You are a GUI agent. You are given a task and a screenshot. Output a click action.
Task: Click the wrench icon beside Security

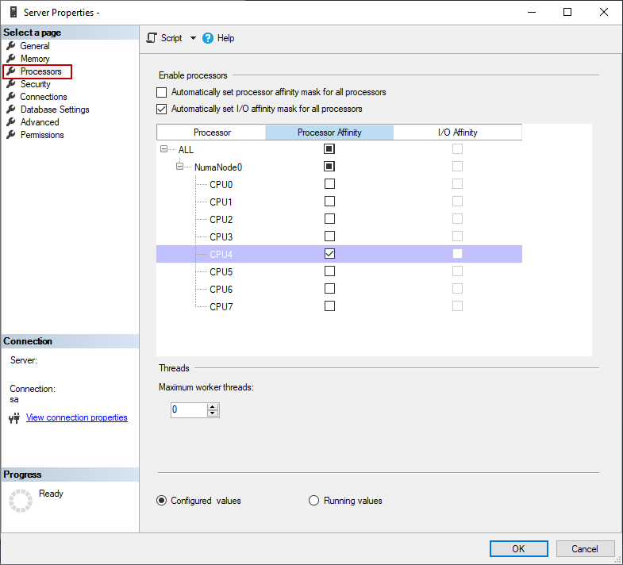11,84
